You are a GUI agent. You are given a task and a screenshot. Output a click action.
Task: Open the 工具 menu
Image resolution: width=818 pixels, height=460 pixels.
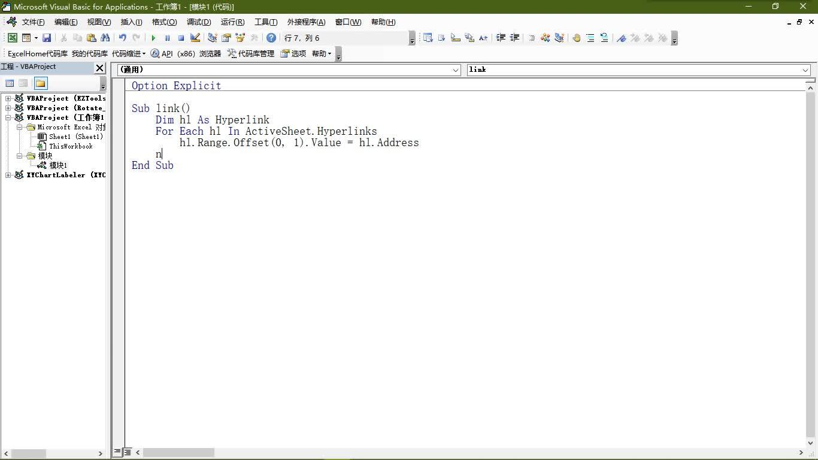click(x=265, y=22)
